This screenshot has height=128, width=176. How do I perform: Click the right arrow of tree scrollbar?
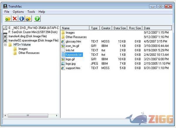[x=57, y=116]
